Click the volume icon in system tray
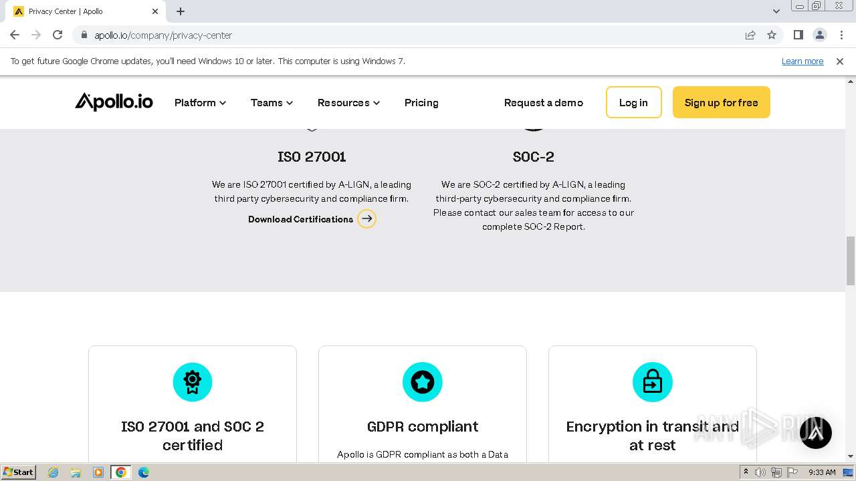 click(x=760, y=472)
